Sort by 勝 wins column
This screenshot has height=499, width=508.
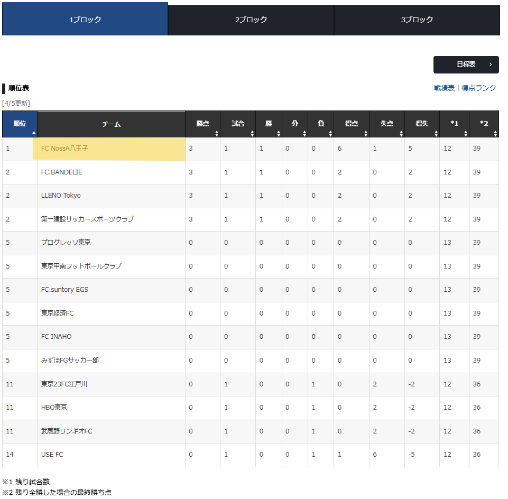(x=269, y=124)
